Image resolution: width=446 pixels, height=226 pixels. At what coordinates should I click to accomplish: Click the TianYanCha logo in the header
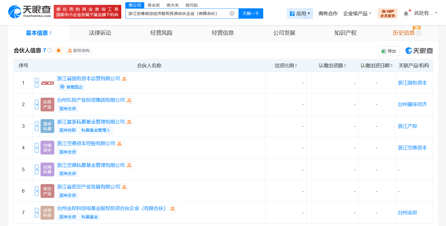30,11
